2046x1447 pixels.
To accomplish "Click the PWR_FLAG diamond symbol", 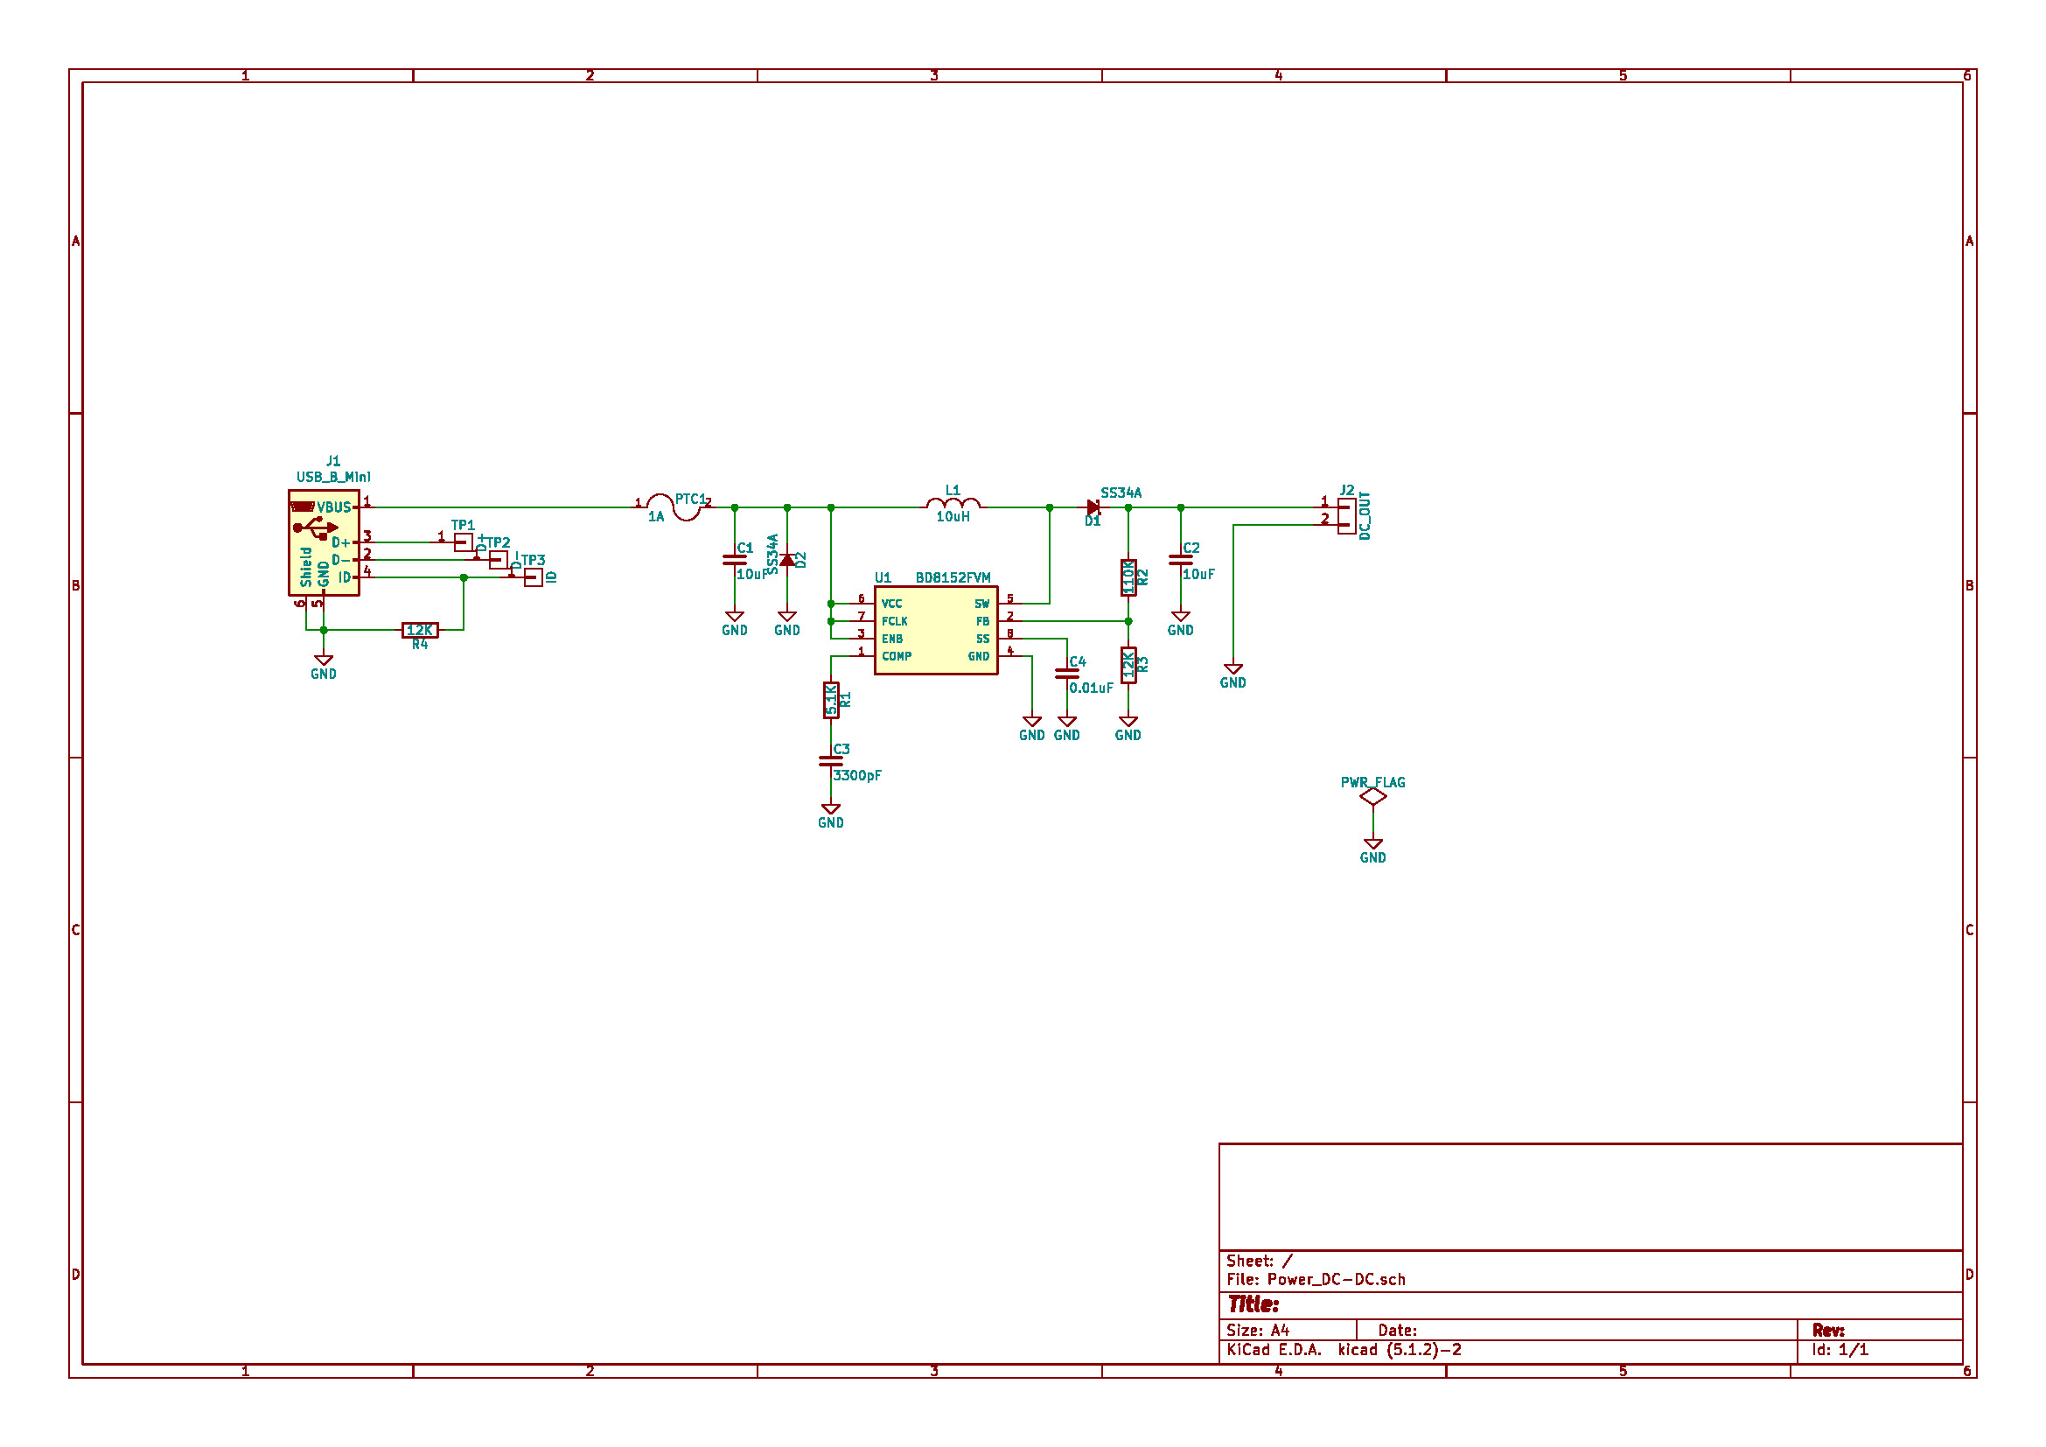I will click(1372, 797).
